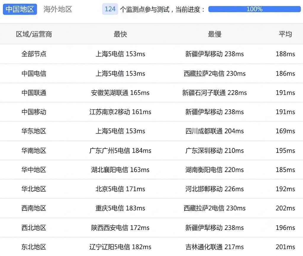Select the 华东地区 row label

coord(34,131)
